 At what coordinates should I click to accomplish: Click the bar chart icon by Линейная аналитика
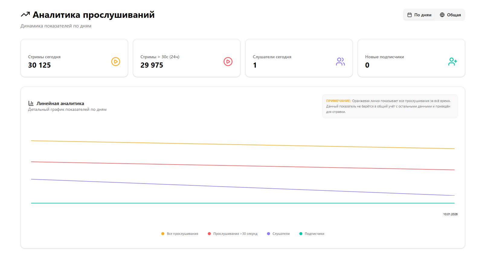pos(31,103)
